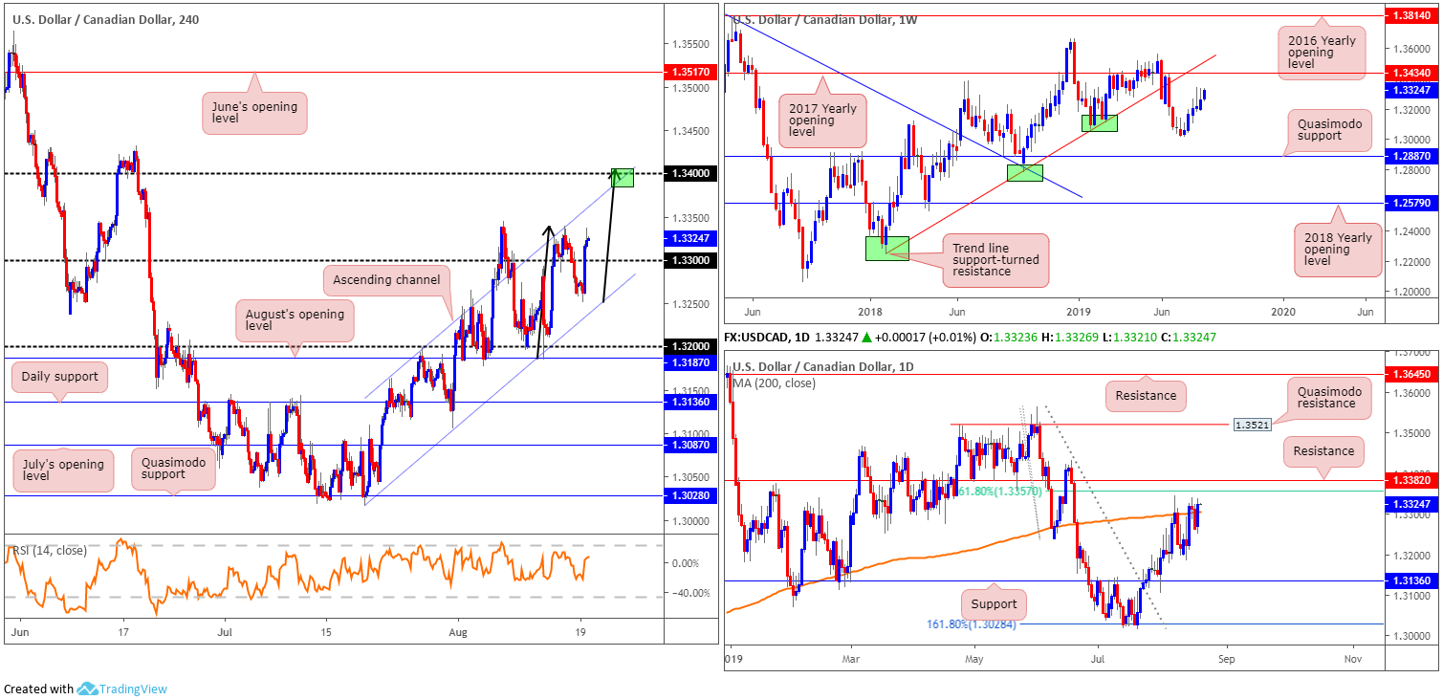Click the green rectangle at the weekly trendline intersection
Viewport: 1443px width, 700px height.
pyautogui.click(x=1024, y=173)
